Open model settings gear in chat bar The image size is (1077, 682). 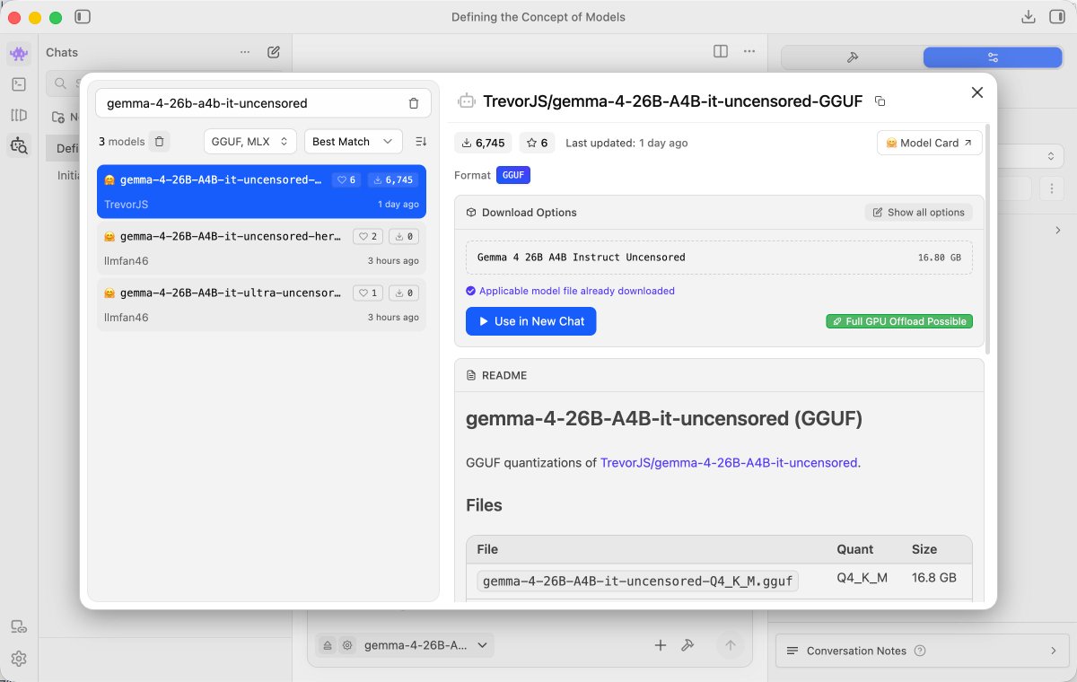(x=346, y=644)
